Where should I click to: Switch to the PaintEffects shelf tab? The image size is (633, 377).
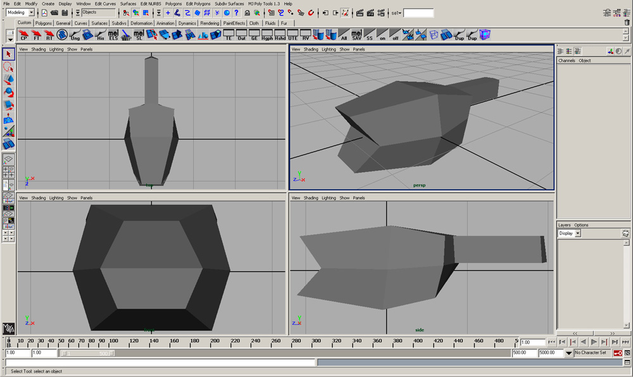point(234,23)
